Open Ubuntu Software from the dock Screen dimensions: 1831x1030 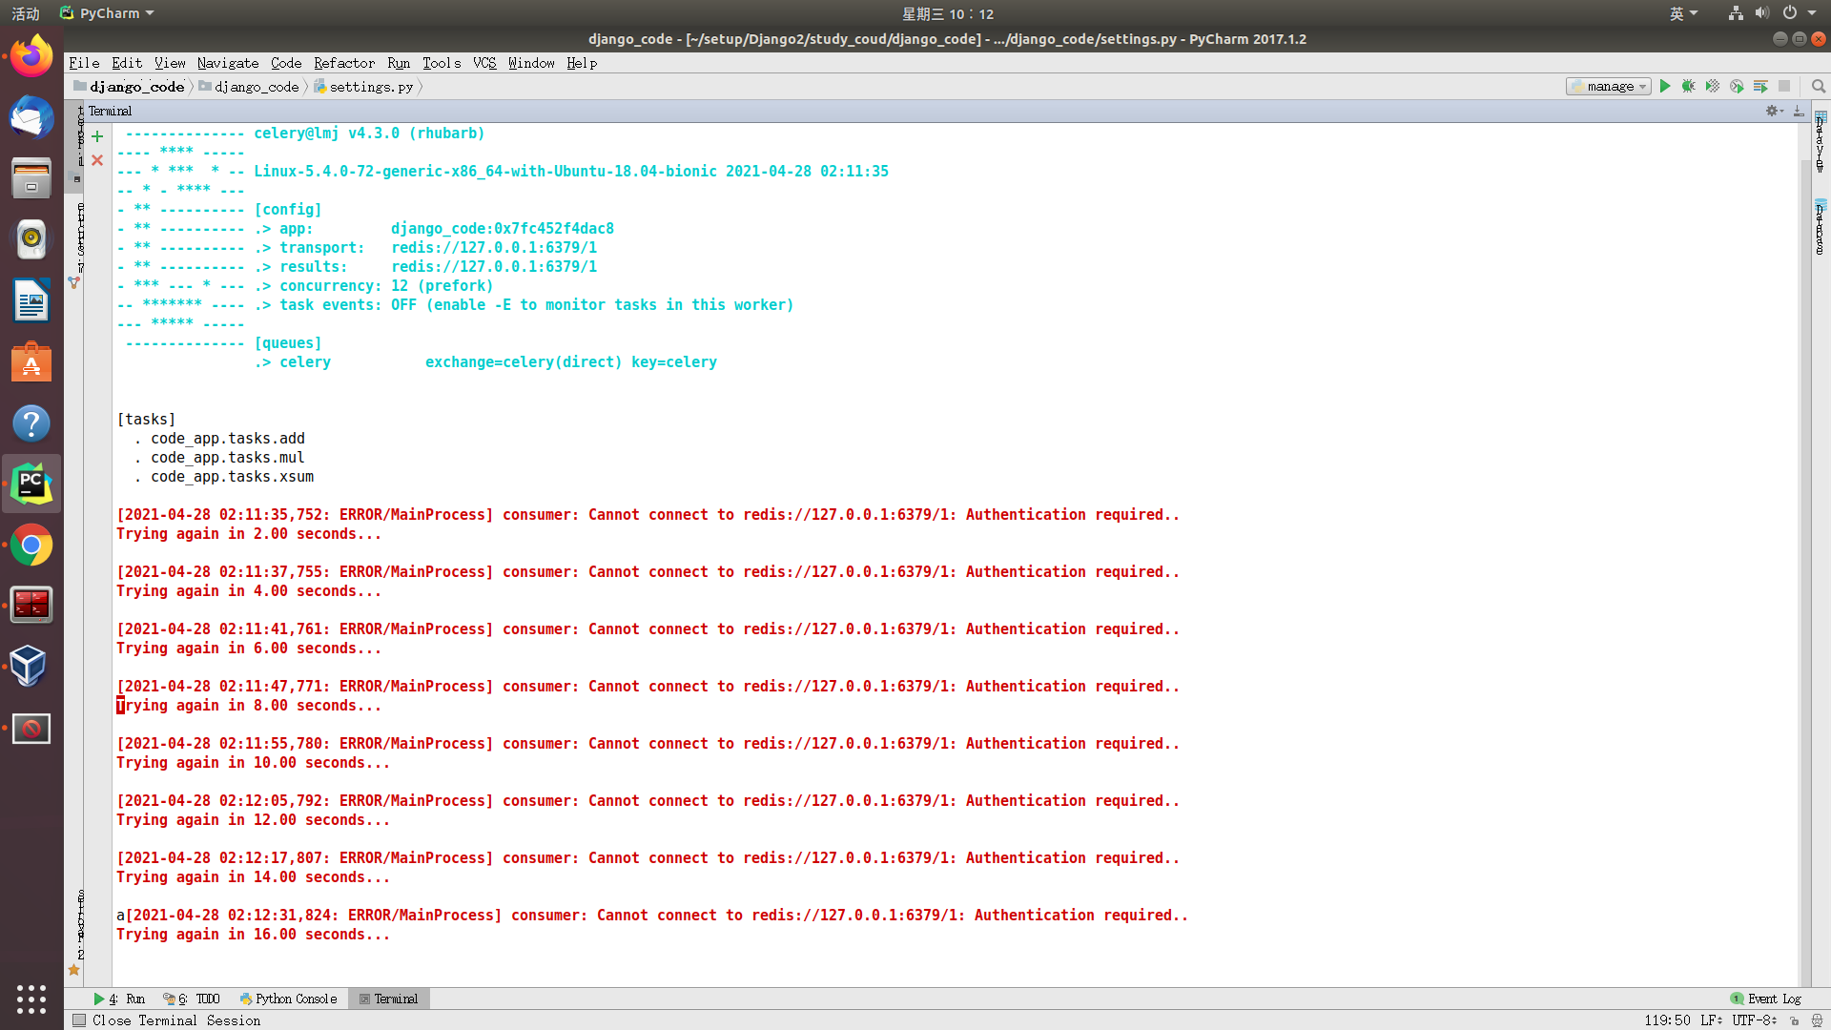click(31, 362)
